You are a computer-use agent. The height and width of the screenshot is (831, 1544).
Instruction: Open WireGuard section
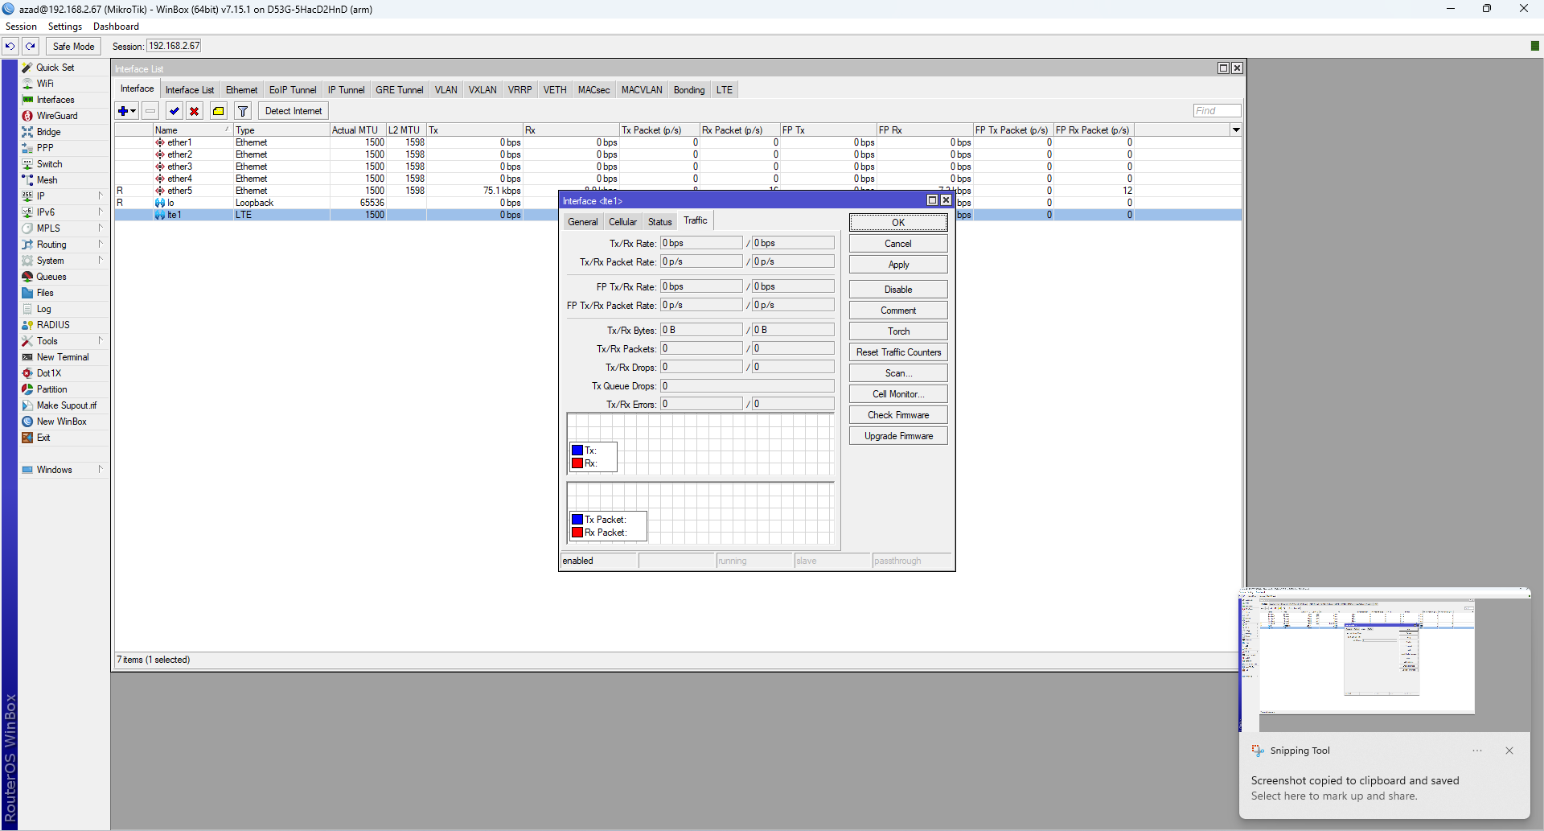point(57,116)
